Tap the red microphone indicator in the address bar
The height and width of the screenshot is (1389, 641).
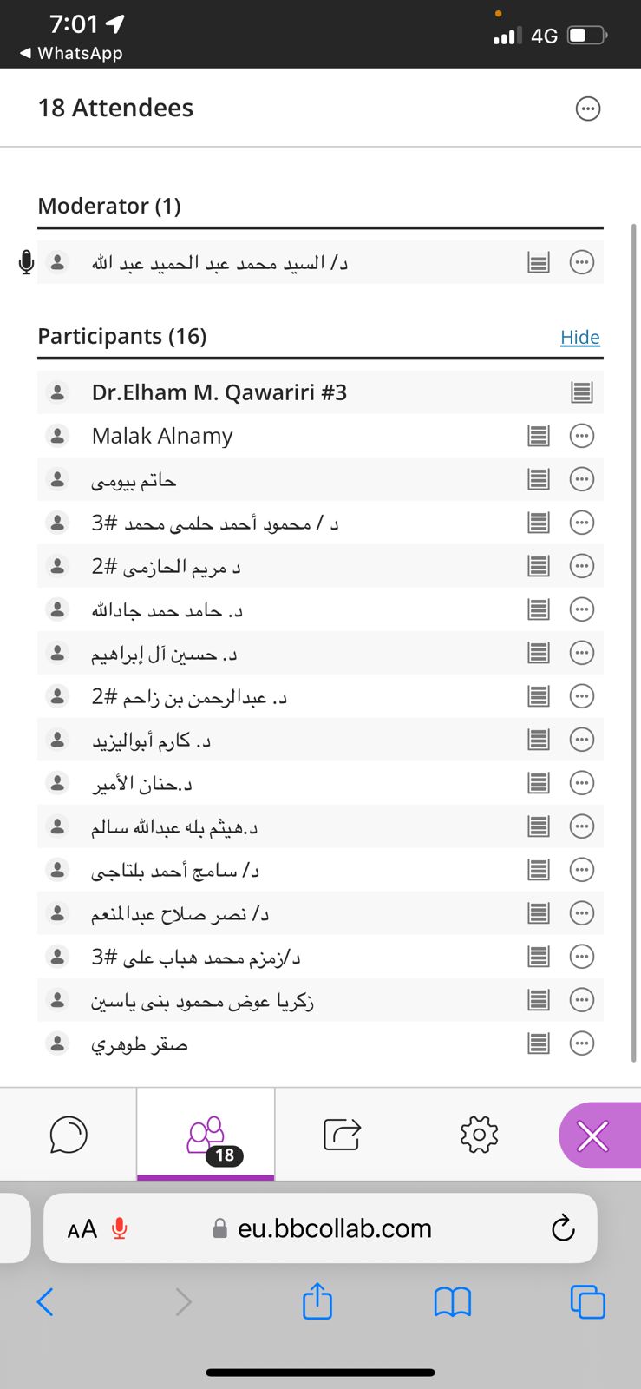pyautogui.click(x=120, y=1228)
